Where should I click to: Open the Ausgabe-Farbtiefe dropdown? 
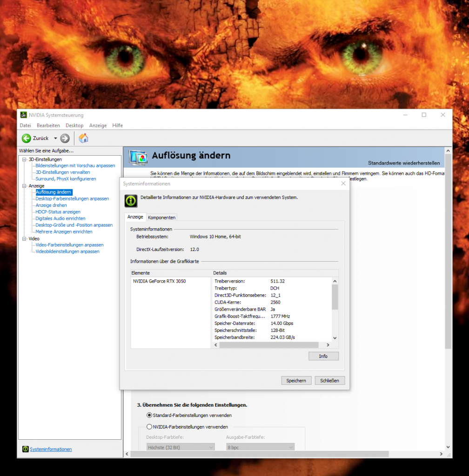click(x=260, y=447)
